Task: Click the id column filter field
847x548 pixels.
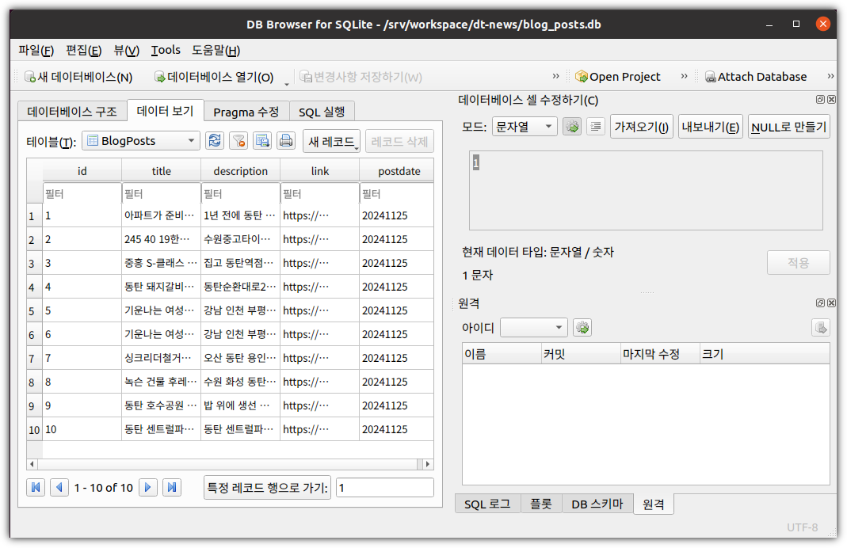Action: [x=82, y=193]
